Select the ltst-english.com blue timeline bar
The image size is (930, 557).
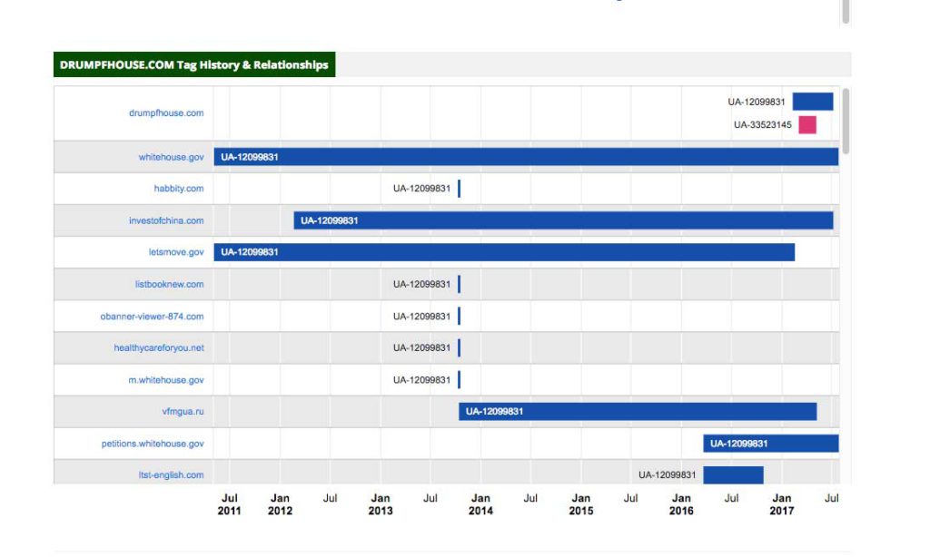[733, 474]
